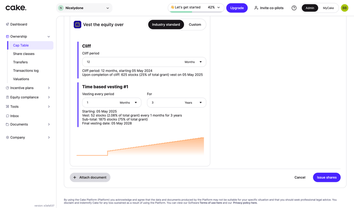Click the Company gear icon
This screenshot has height=208, width=354.
8,138
